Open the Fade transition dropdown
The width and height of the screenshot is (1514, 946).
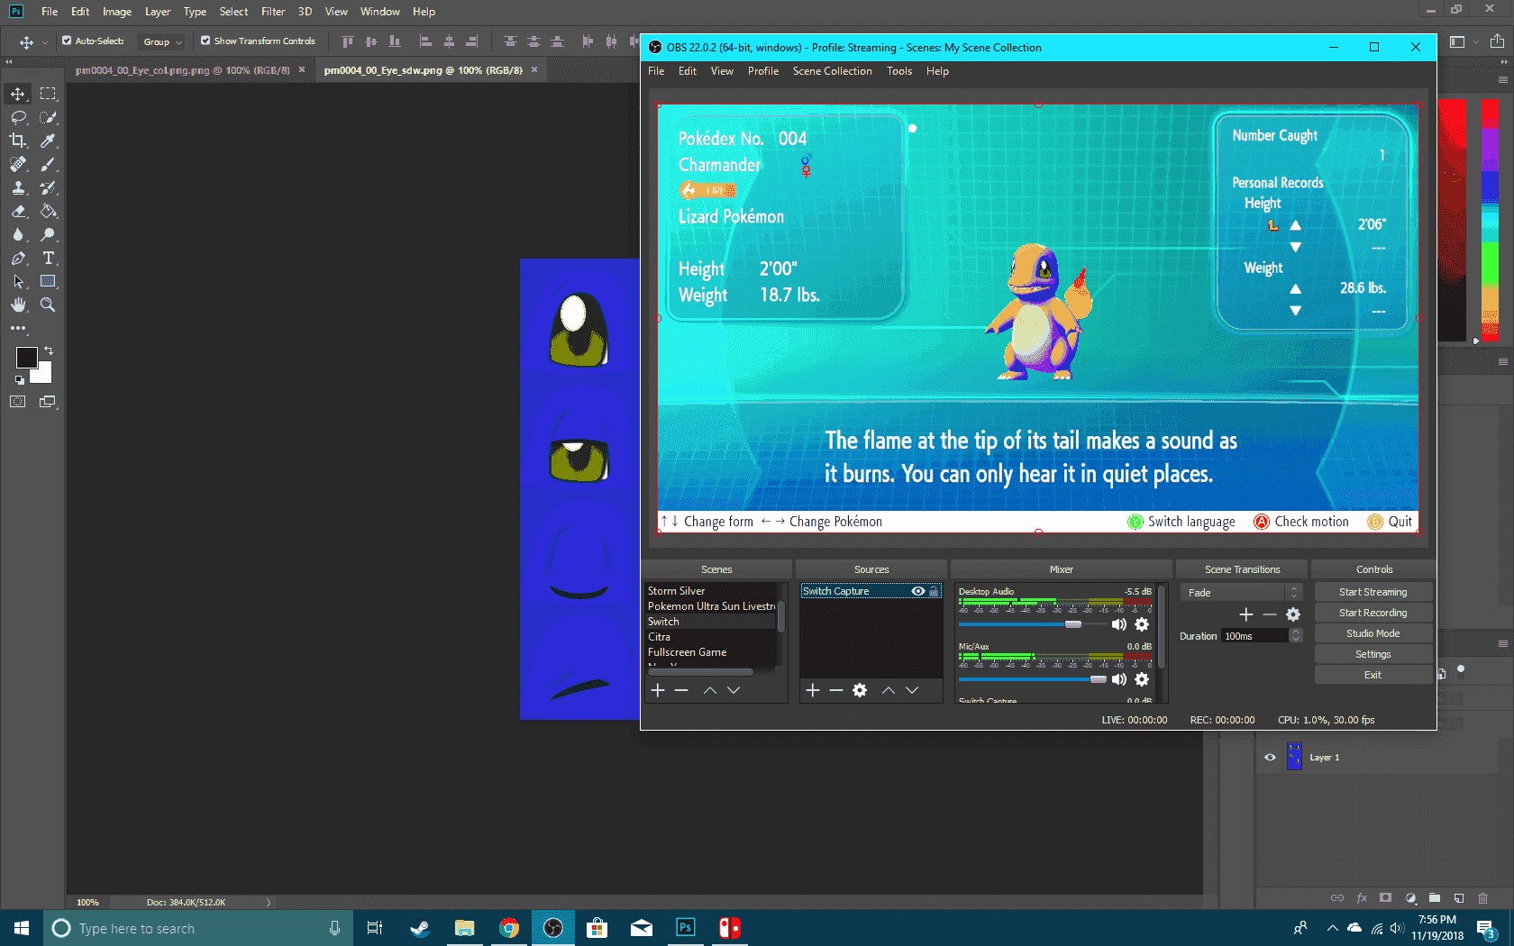pyautogui.click(x=1242, y=592)
